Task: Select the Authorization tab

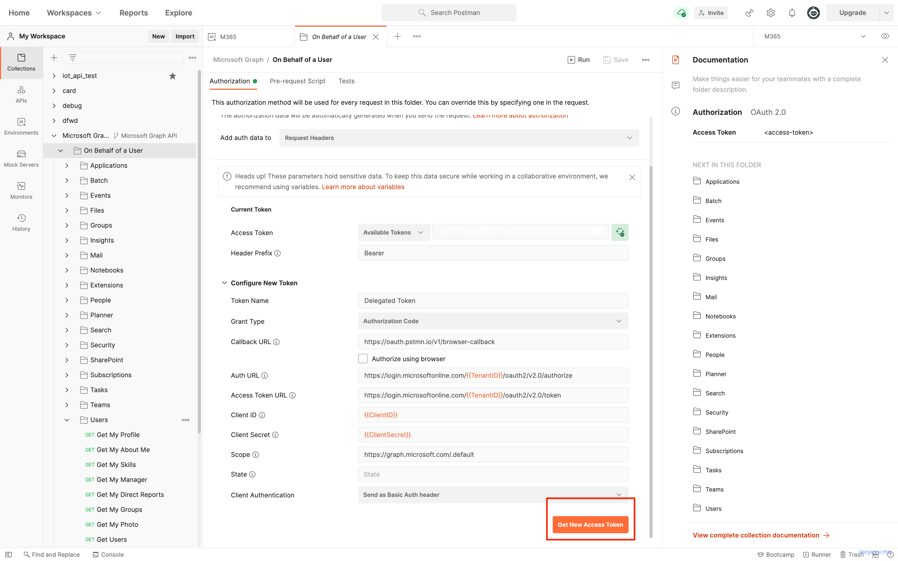Action: 233,81
